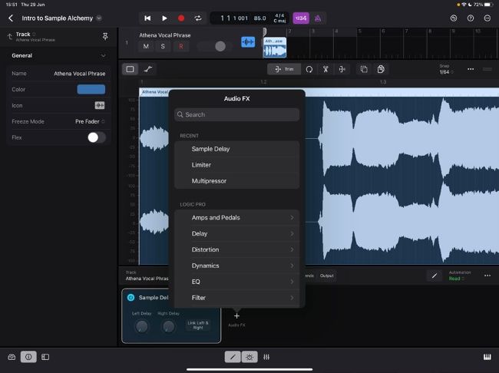The height and width of the screenshot is (373, 499).
Task: Tap the Audio FX search field
Action: (236, 114)
